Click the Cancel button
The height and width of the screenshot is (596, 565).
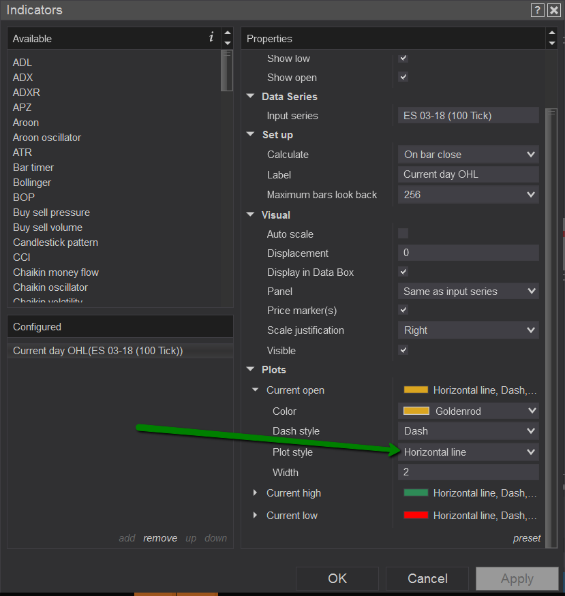tap(427, 578)
